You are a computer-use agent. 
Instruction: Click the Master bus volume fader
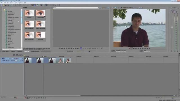tap(172, 27)
